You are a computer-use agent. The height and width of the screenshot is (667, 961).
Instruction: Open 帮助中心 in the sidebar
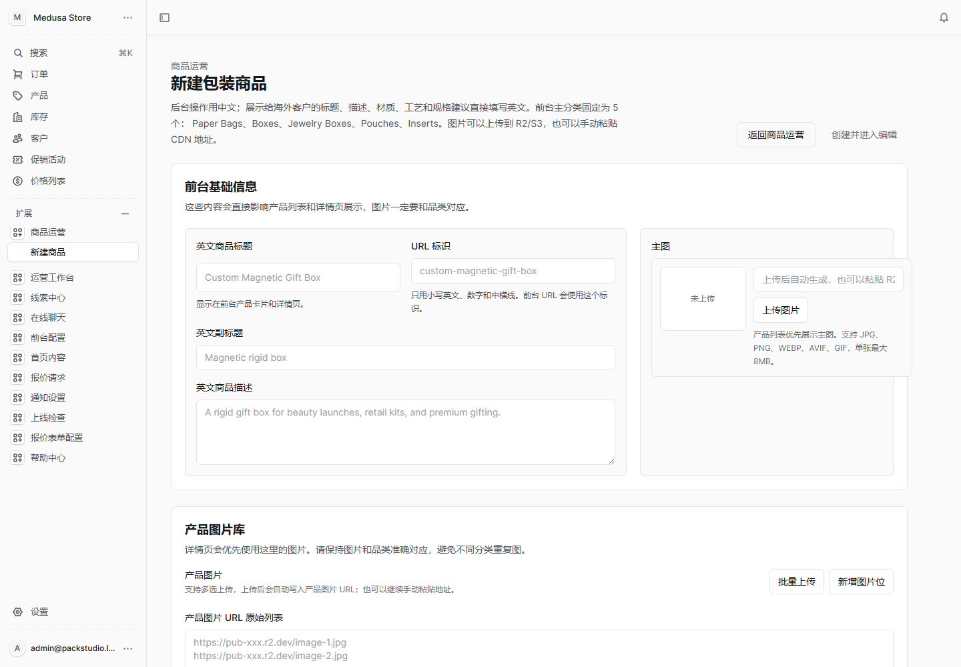[x=73, y=458]
